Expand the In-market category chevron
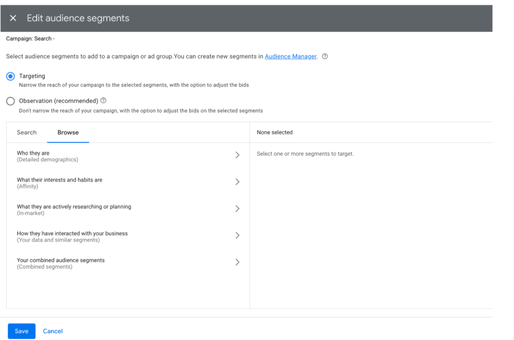 tap(237, 209)
